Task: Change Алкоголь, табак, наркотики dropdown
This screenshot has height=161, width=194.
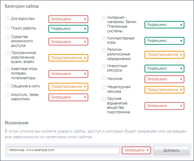Action: (x=68, y=97)
